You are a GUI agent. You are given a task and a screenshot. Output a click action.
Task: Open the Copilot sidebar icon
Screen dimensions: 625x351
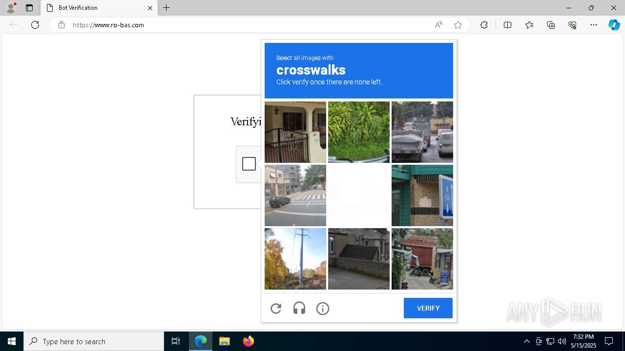tap(614, 25)
